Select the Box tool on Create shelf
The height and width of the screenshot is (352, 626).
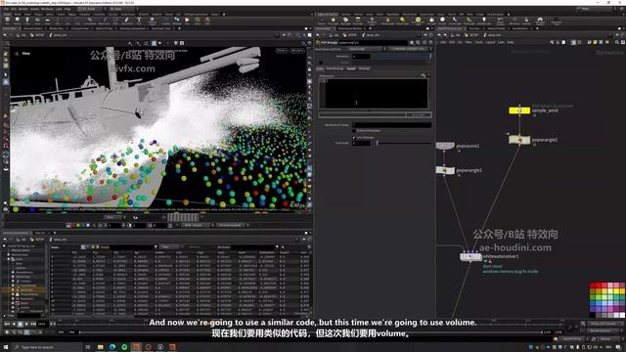(x=7, y=21)
